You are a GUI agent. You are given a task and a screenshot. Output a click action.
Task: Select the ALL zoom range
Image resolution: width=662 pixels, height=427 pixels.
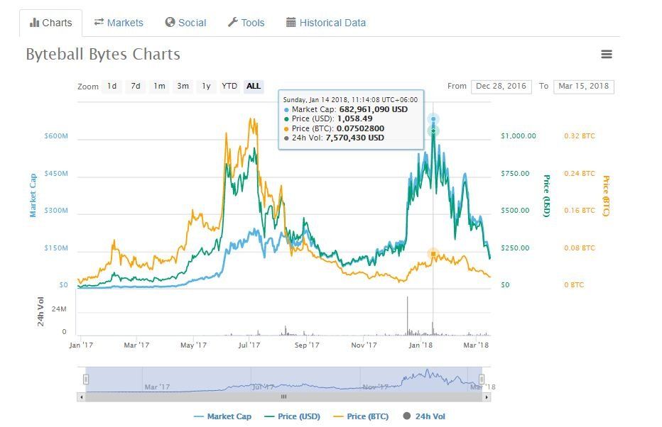[254, 87]
